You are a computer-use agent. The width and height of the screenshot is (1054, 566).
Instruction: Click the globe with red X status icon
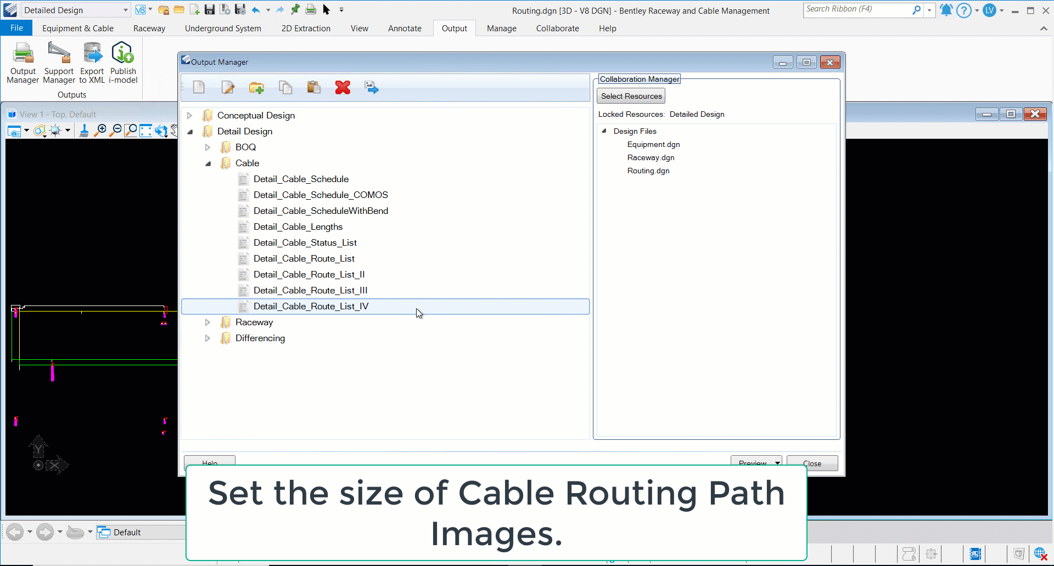coord(1041,554)
